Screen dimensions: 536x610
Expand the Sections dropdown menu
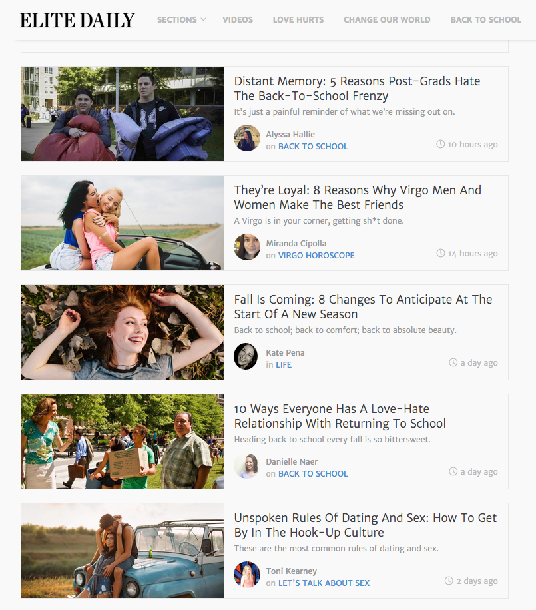181,20
